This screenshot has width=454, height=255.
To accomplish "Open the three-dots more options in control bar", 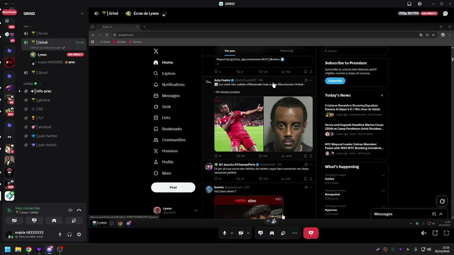I will [294, 233].
